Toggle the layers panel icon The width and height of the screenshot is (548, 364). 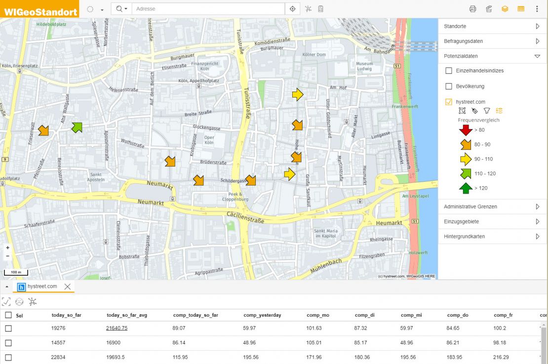[505, 9]
